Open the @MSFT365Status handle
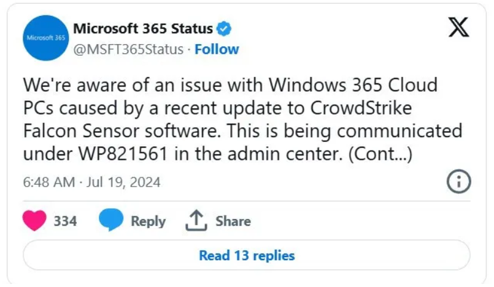The image size is (494, 287). tap(128, 50)
